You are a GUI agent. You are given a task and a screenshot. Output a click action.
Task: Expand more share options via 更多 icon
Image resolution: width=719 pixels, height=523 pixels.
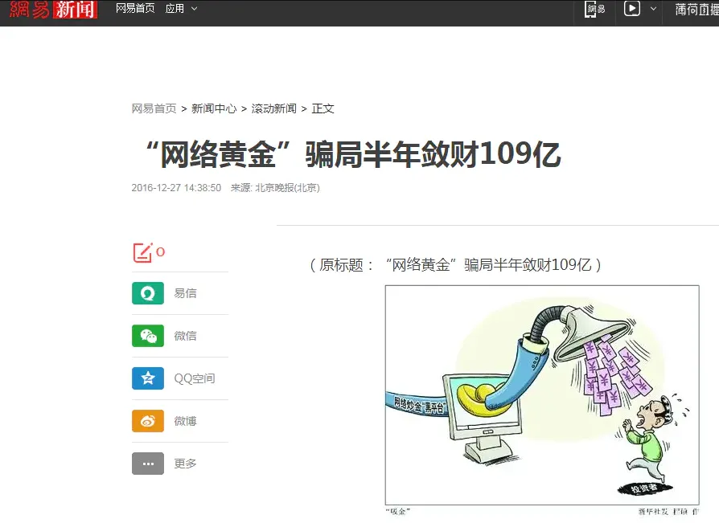pos(148,464)
